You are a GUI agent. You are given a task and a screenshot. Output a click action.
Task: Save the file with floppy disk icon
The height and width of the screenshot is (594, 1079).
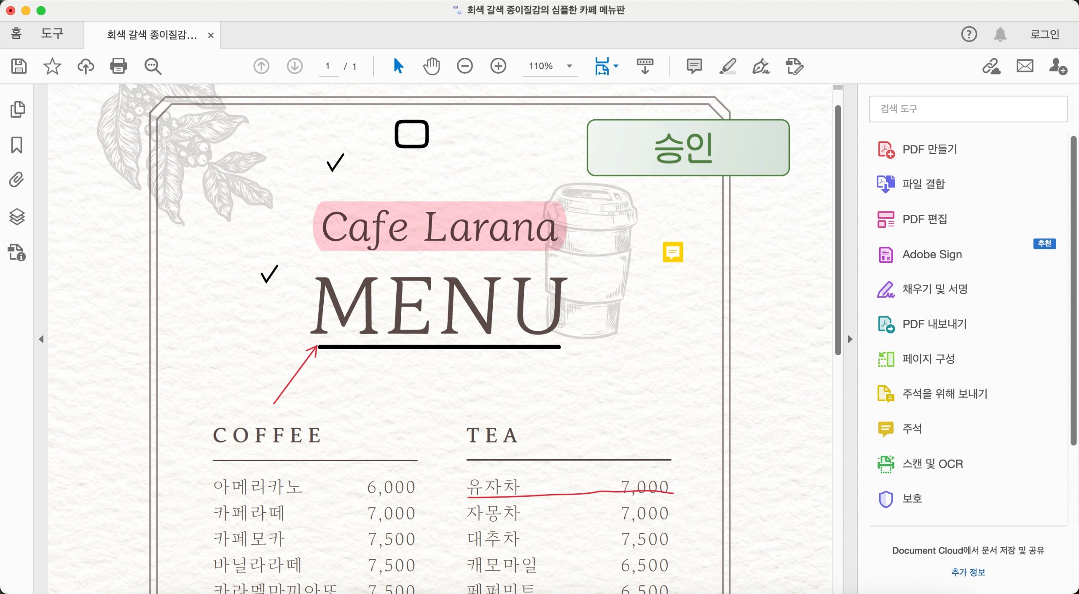click(19, 66)
